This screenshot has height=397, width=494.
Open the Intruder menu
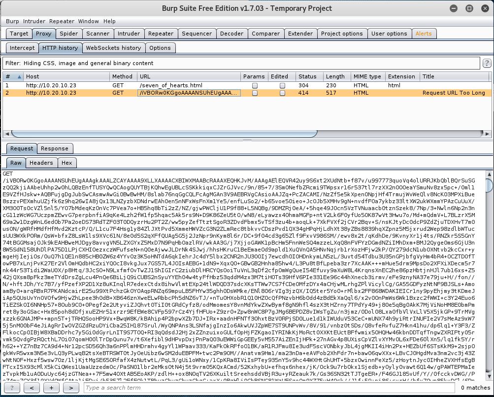click(34, 21)
